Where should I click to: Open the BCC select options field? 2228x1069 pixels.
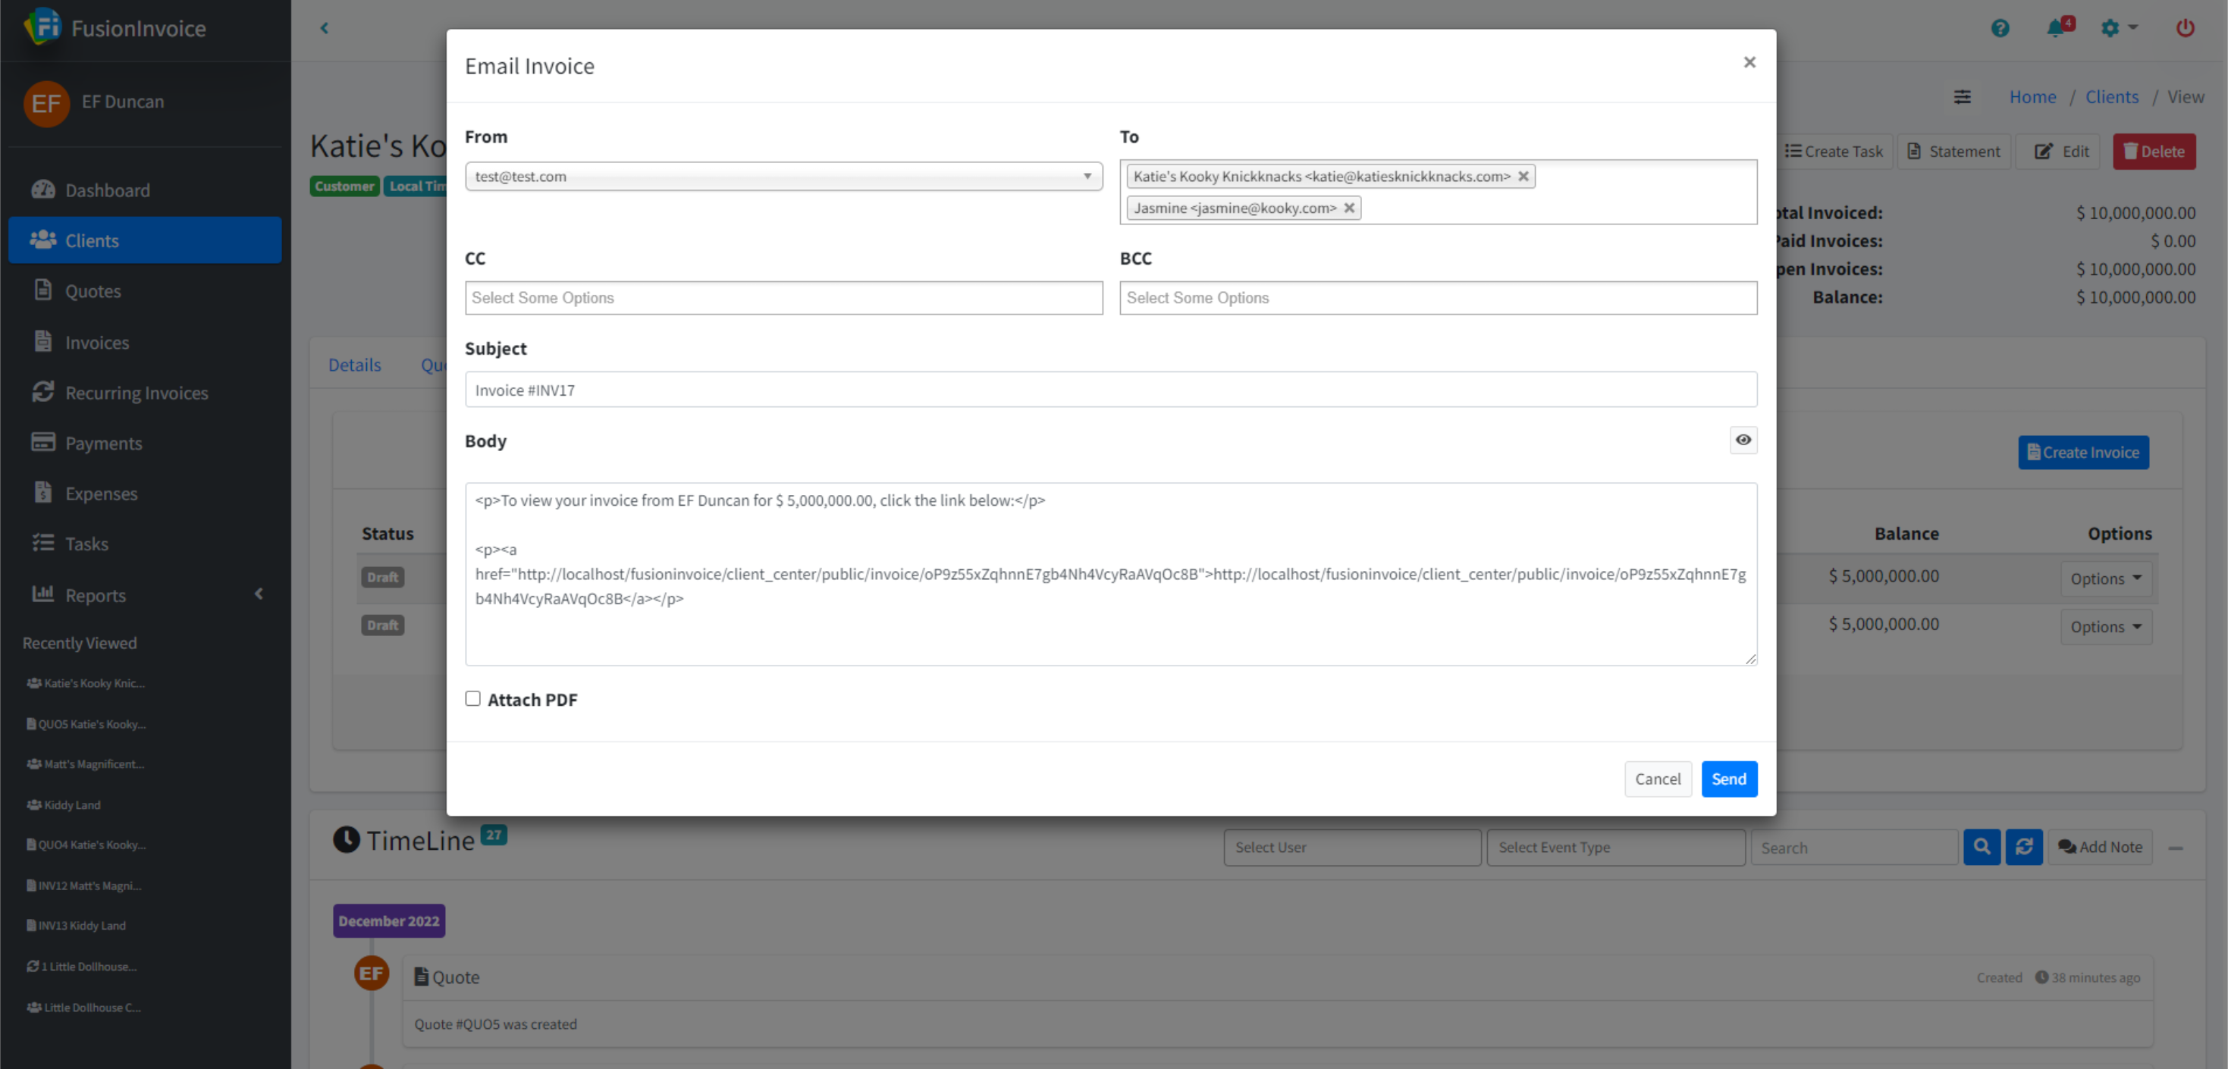1438,299
